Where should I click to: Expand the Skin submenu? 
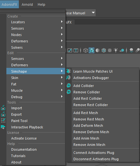pos(36,78)
